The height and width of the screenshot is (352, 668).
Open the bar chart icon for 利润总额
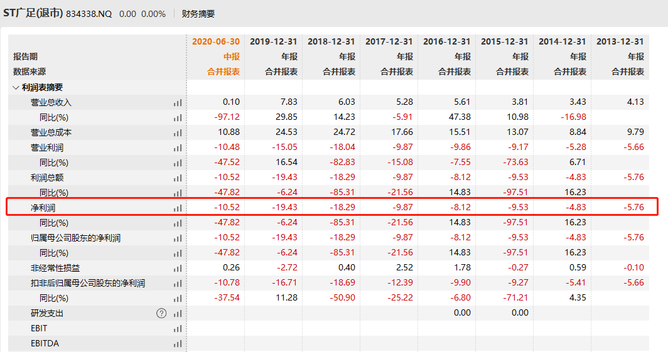pyautogui.click(x=178, y=178)
